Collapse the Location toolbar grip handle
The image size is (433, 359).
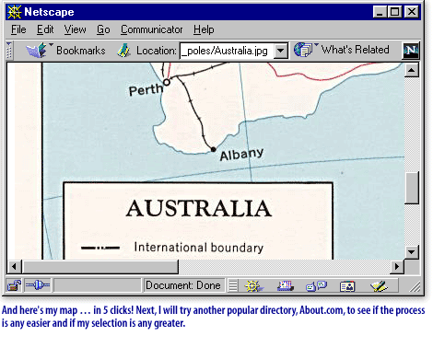(9, 51)
